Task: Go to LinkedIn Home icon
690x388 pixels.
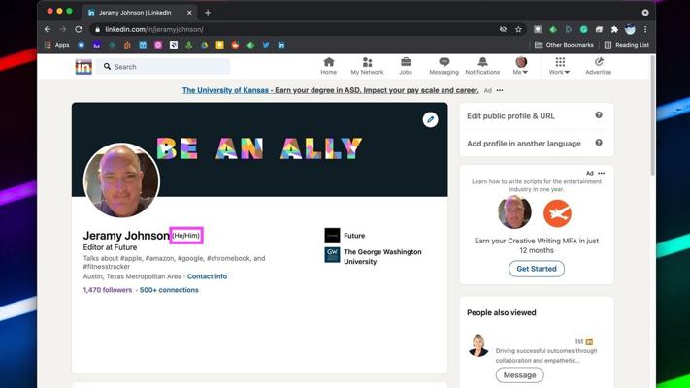Action: click(329, 62)
